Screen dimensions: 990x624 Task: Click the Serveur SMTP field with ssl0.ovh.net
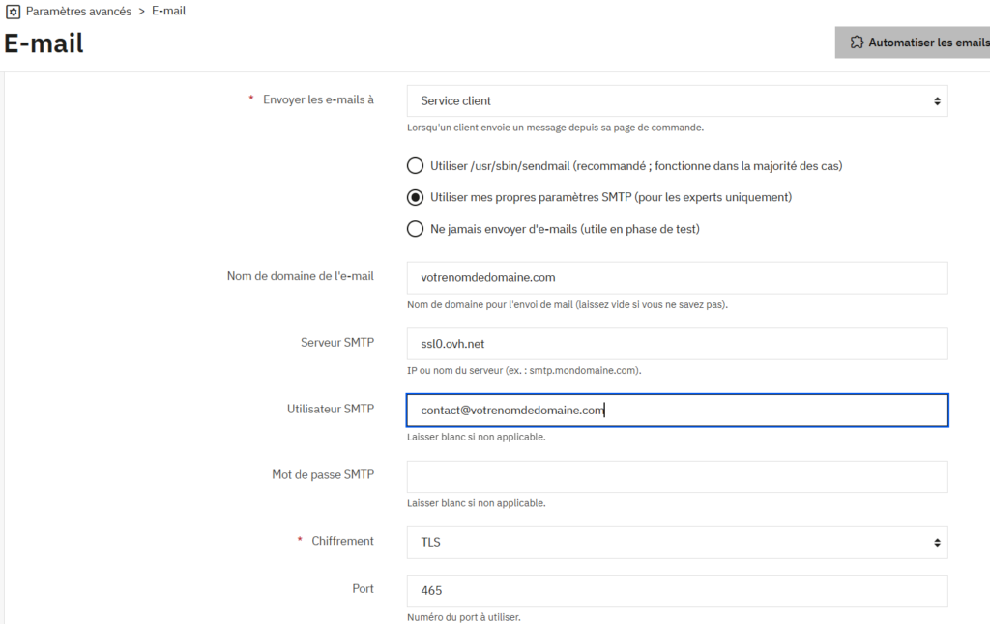click(677, 344)
